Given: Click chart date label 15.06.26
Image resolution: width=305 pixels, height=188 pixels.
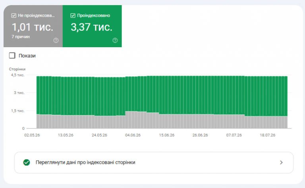Looking at the screenshot, I should coord(167,135).
